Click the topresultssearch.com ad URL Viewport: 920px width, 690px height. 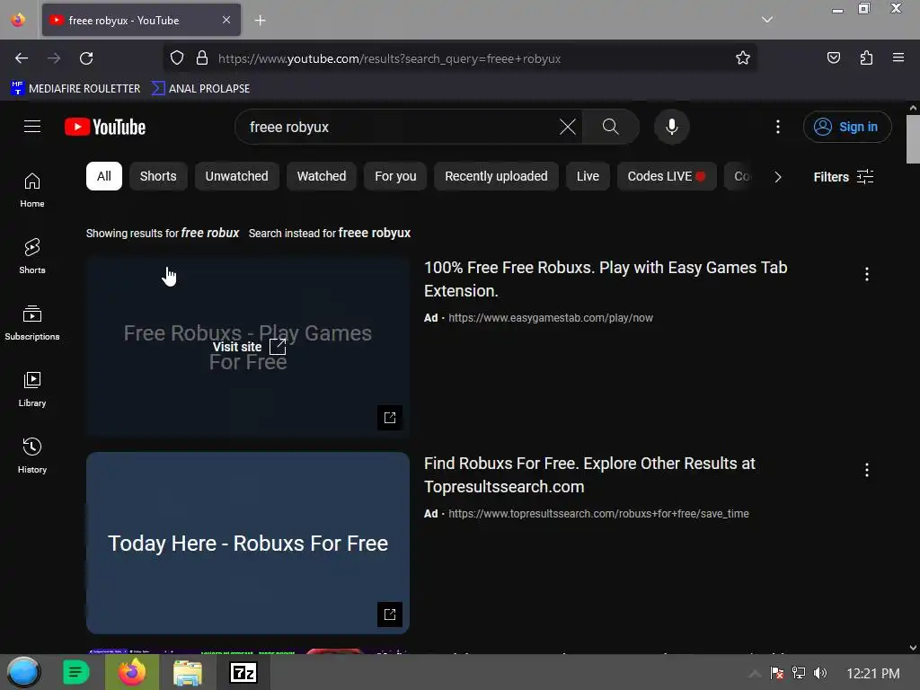click(598, 514)
